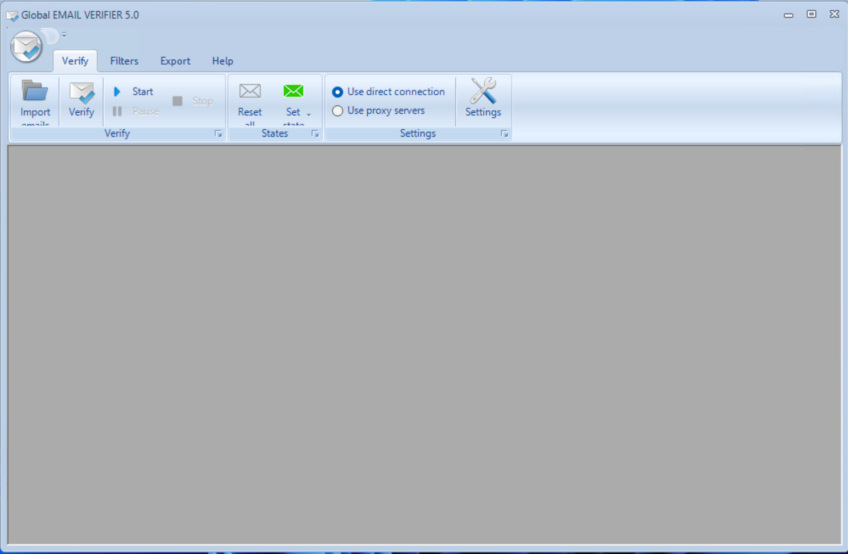The width and height of the screenshot is (848, 554).
Task: Open the quick access toolbar customize arrow
Action: (x=64, y=35)
